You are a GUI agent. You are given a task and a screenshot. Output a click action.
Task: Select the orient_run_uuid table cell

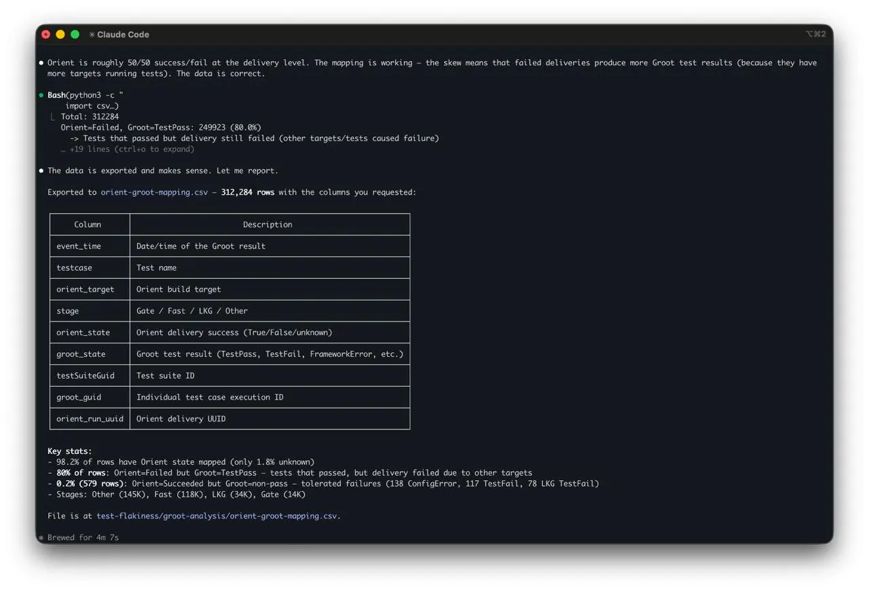[x=90, y=419]
